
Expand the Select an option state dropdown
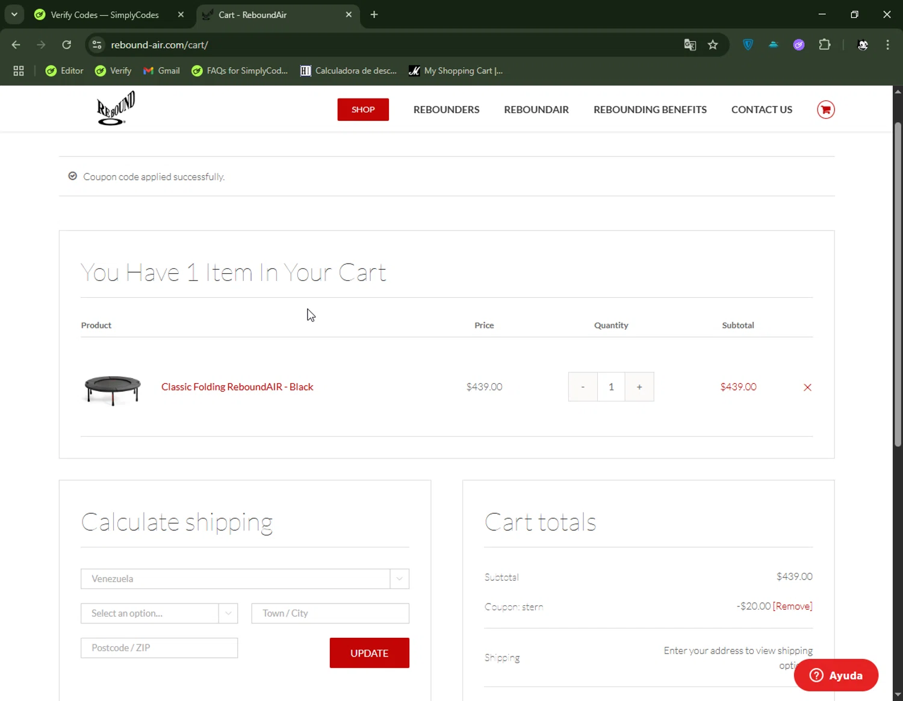pyautogui.click(x=160, y=613)
